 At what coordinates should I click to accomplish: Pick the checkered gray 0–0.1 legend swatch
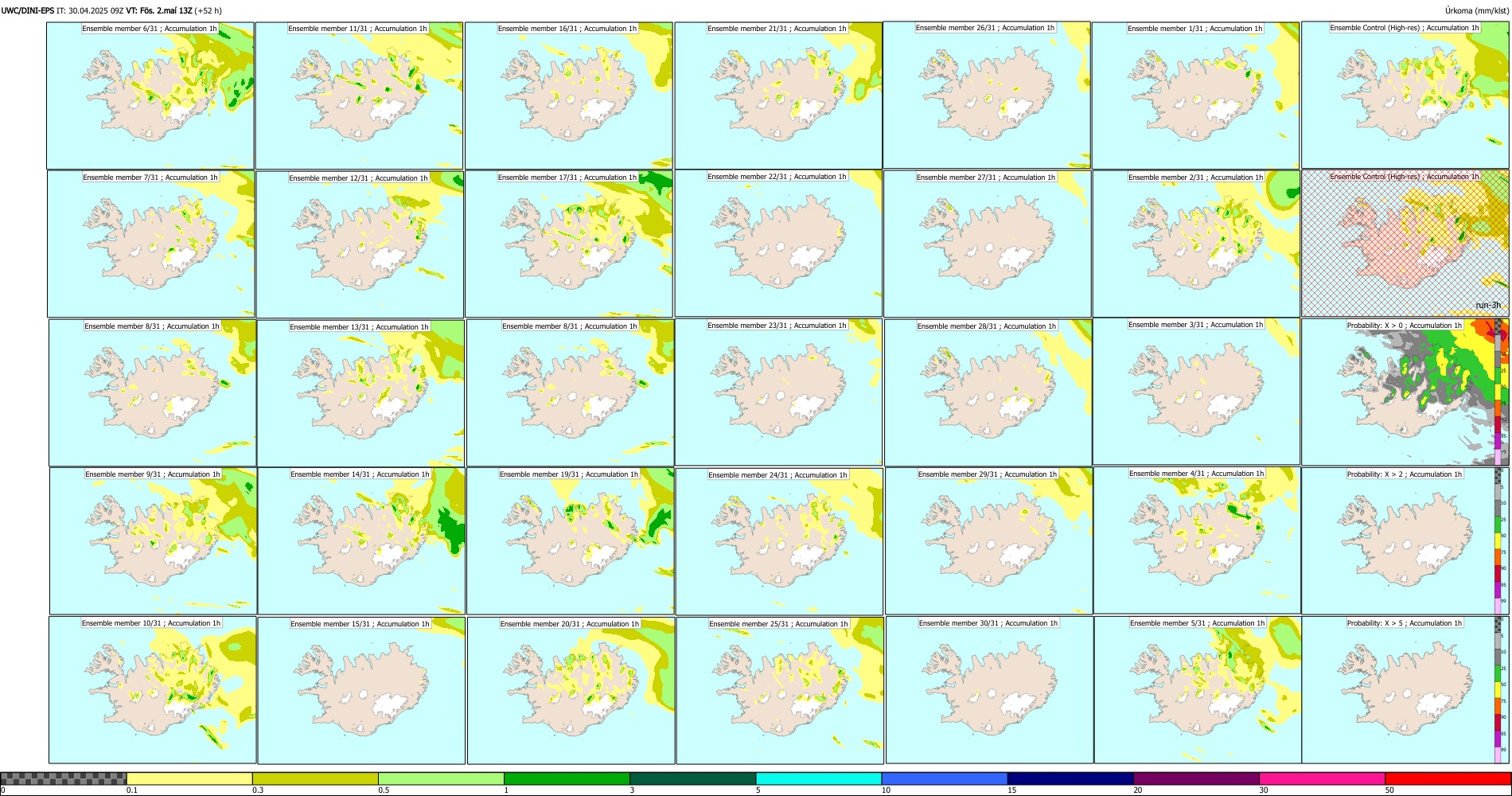64,778
